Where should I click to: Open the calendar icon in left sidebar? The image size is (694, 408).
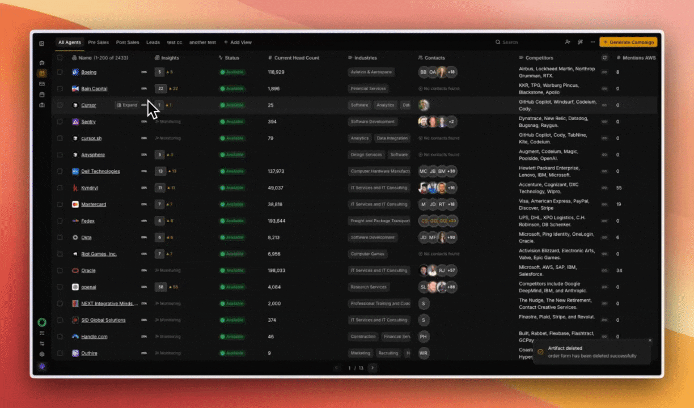tap(42, 95)
